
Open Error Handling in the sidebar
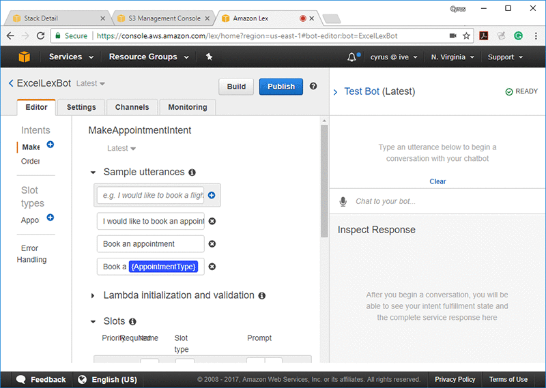point(31,254)
